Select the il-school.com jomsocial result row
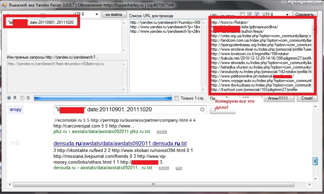Screen dimensions: 324x194 click(x=254, y=90)
